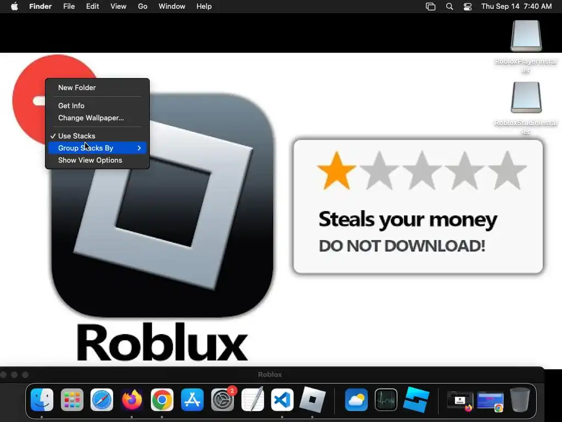Viewport: 562px width, 422px height.
Task: Open Activity Monitor from the Dock
Action: [386, 399]
